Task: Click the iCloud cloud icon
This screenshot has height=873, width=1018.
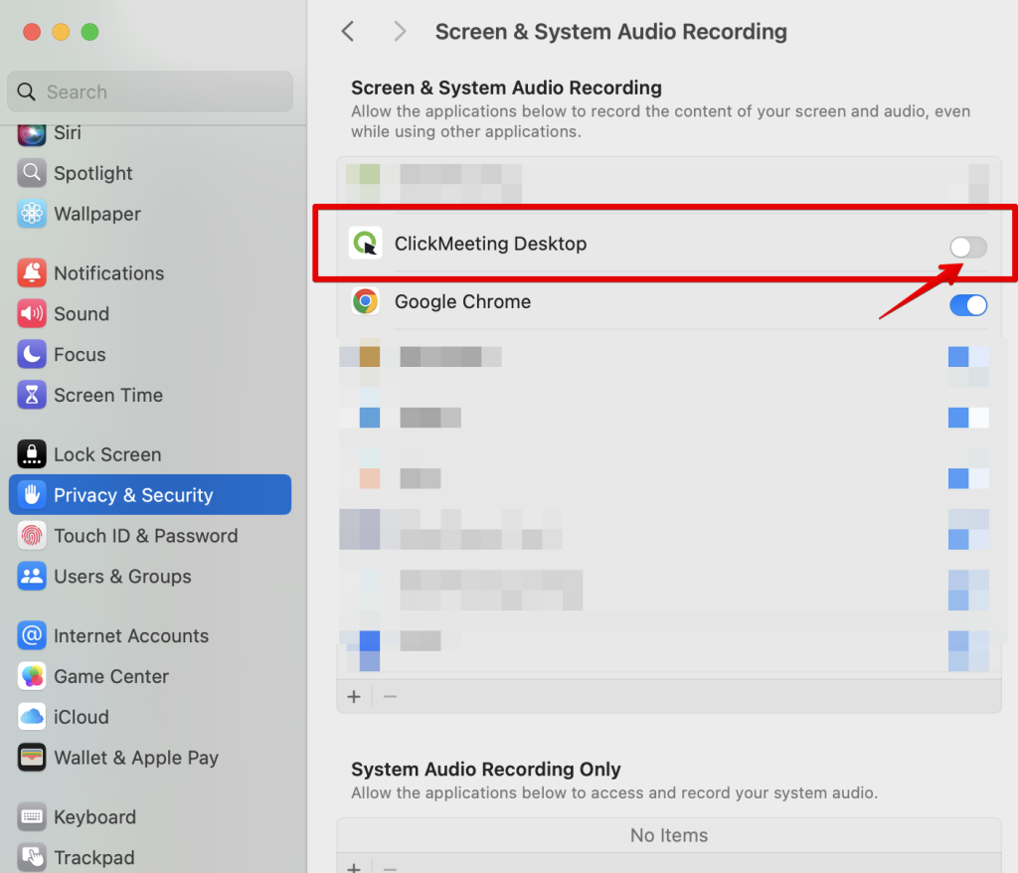Action: click(x=31, y=717)
